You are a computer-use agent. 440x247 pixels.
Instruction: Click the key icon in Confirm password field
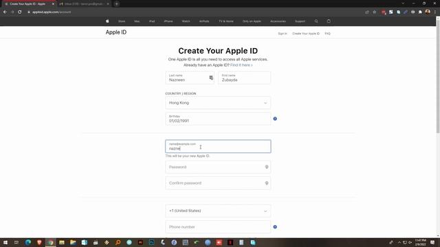267,183
